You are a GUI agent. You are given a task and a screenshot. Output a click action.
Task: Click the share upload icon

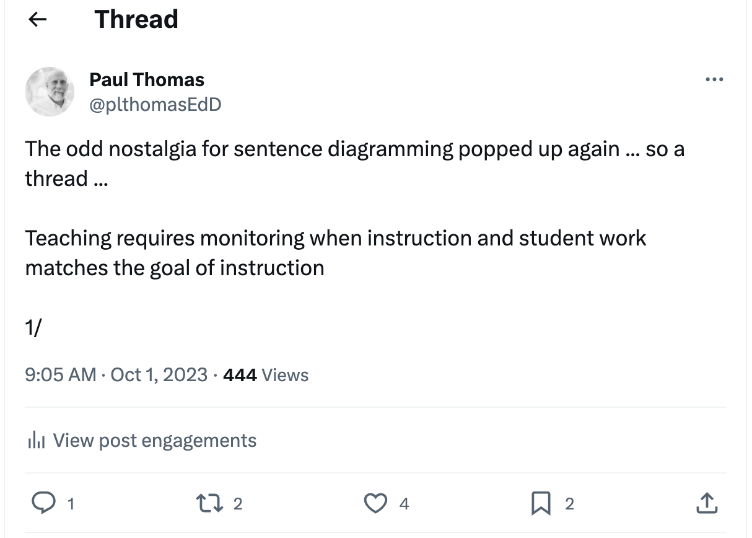706,503
